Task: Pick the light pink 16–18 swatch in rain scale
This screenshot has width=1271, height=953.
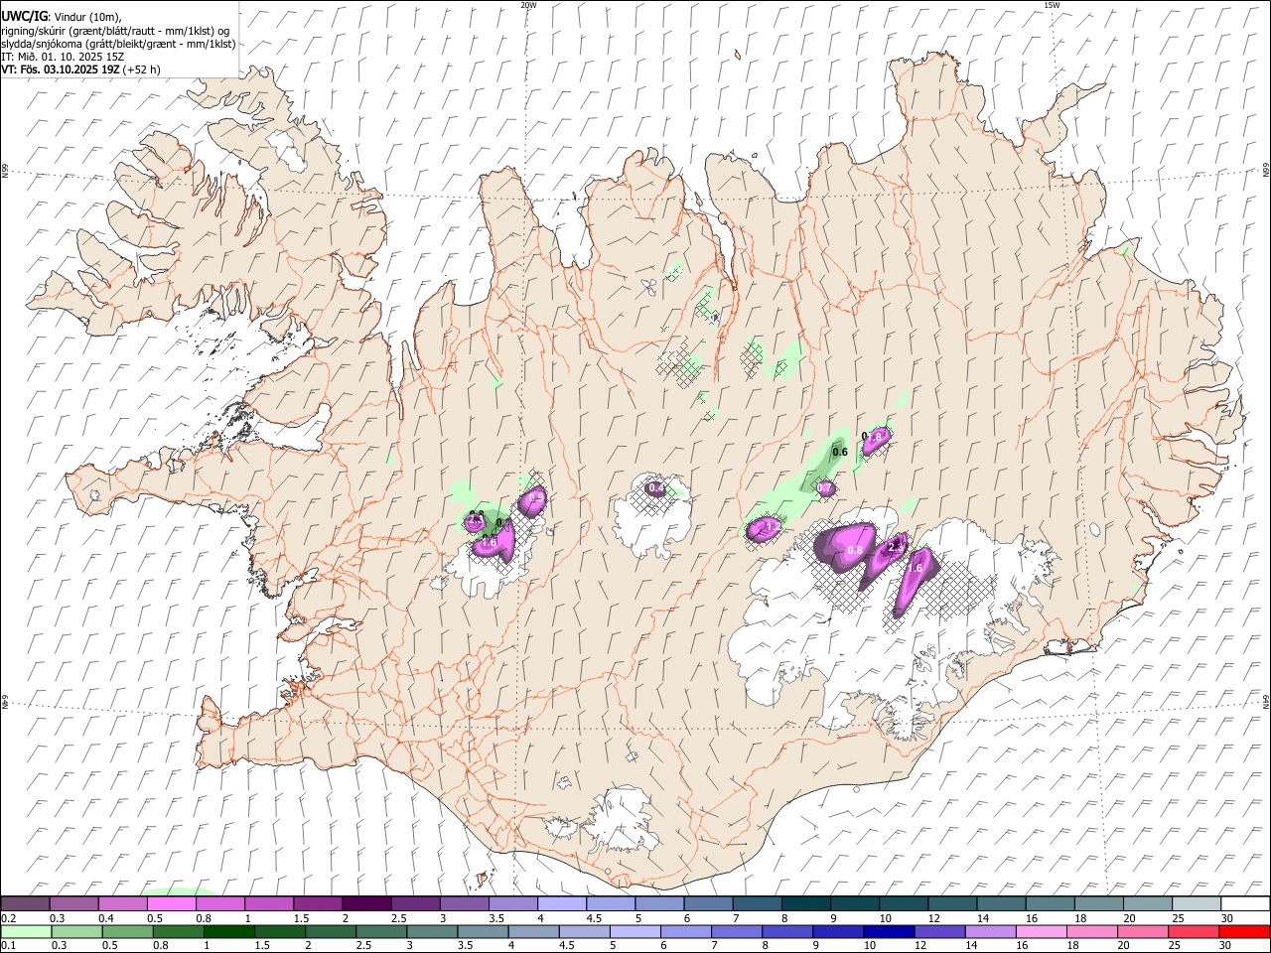Action: pyautogui.click(x=1042, y=931)
